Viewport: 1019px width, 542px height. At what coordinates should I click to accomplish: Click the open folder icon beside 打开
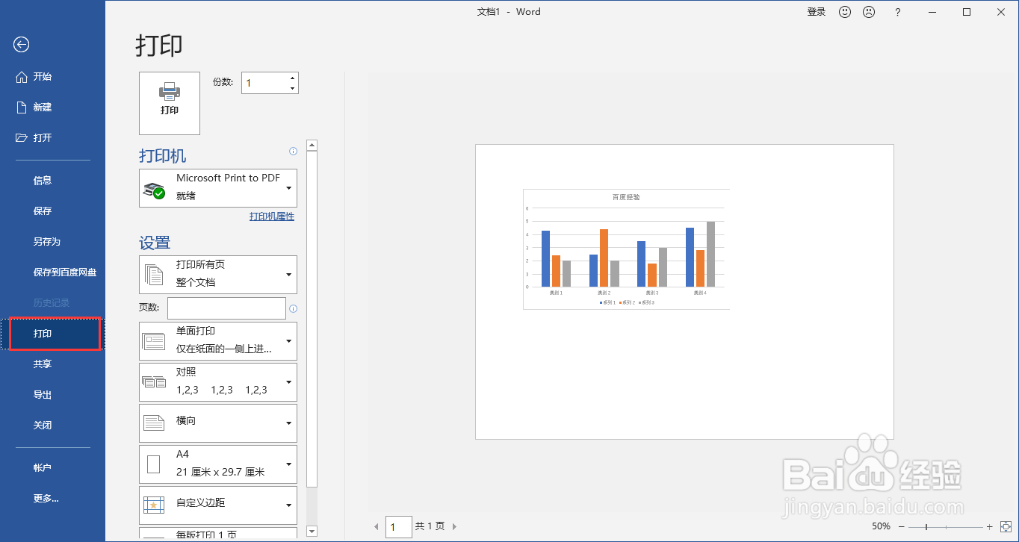tap(22, 138)
